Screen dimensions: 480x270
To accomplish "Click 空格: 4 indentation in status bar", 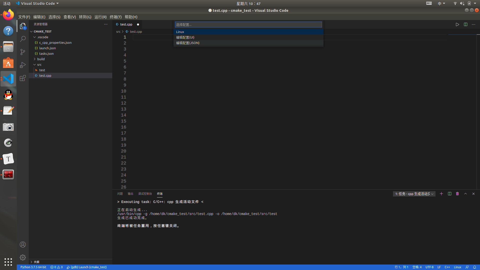I will (417, 267).
